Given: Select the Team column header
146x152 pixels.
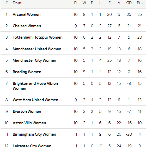Looking at the screenshot, I should pyautogui.click(x=17, y=3).
